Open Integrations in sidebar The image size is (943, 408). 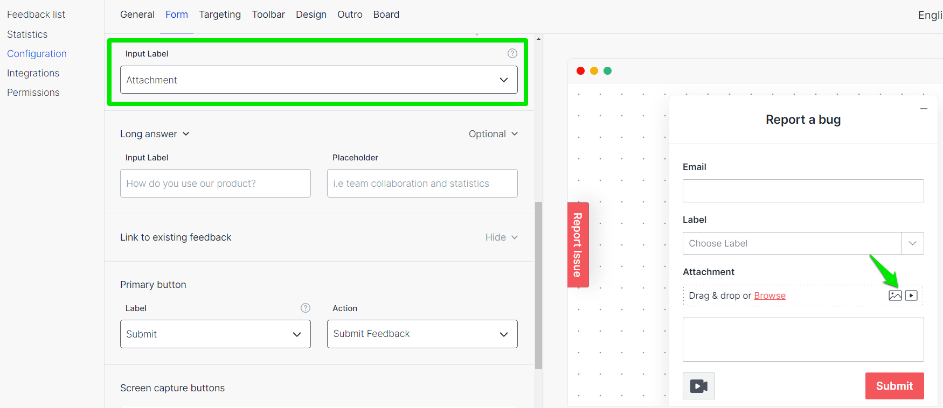[x=33, y=73]
